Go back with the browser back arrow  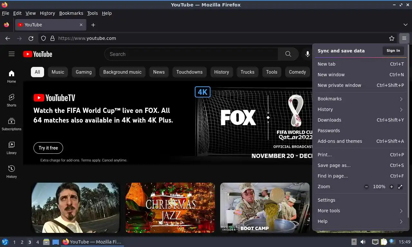(8, 38)
